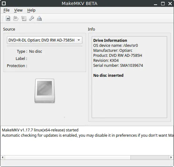Screen dimensions: 174x167
Task: Click the log scrollbar's right arrow
Action: [x=171, y=157]
